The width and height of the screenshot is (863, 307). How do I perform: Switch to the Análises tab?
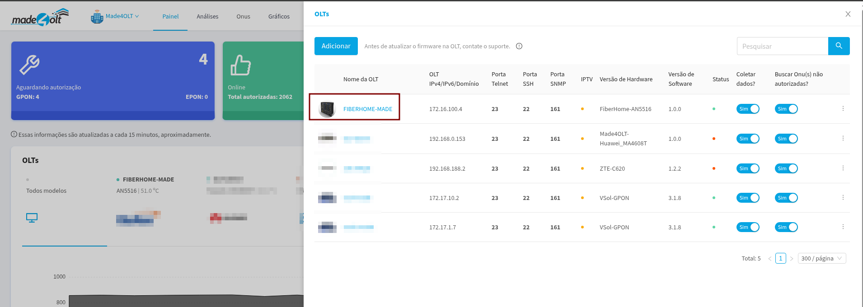[x=207, y=16]
